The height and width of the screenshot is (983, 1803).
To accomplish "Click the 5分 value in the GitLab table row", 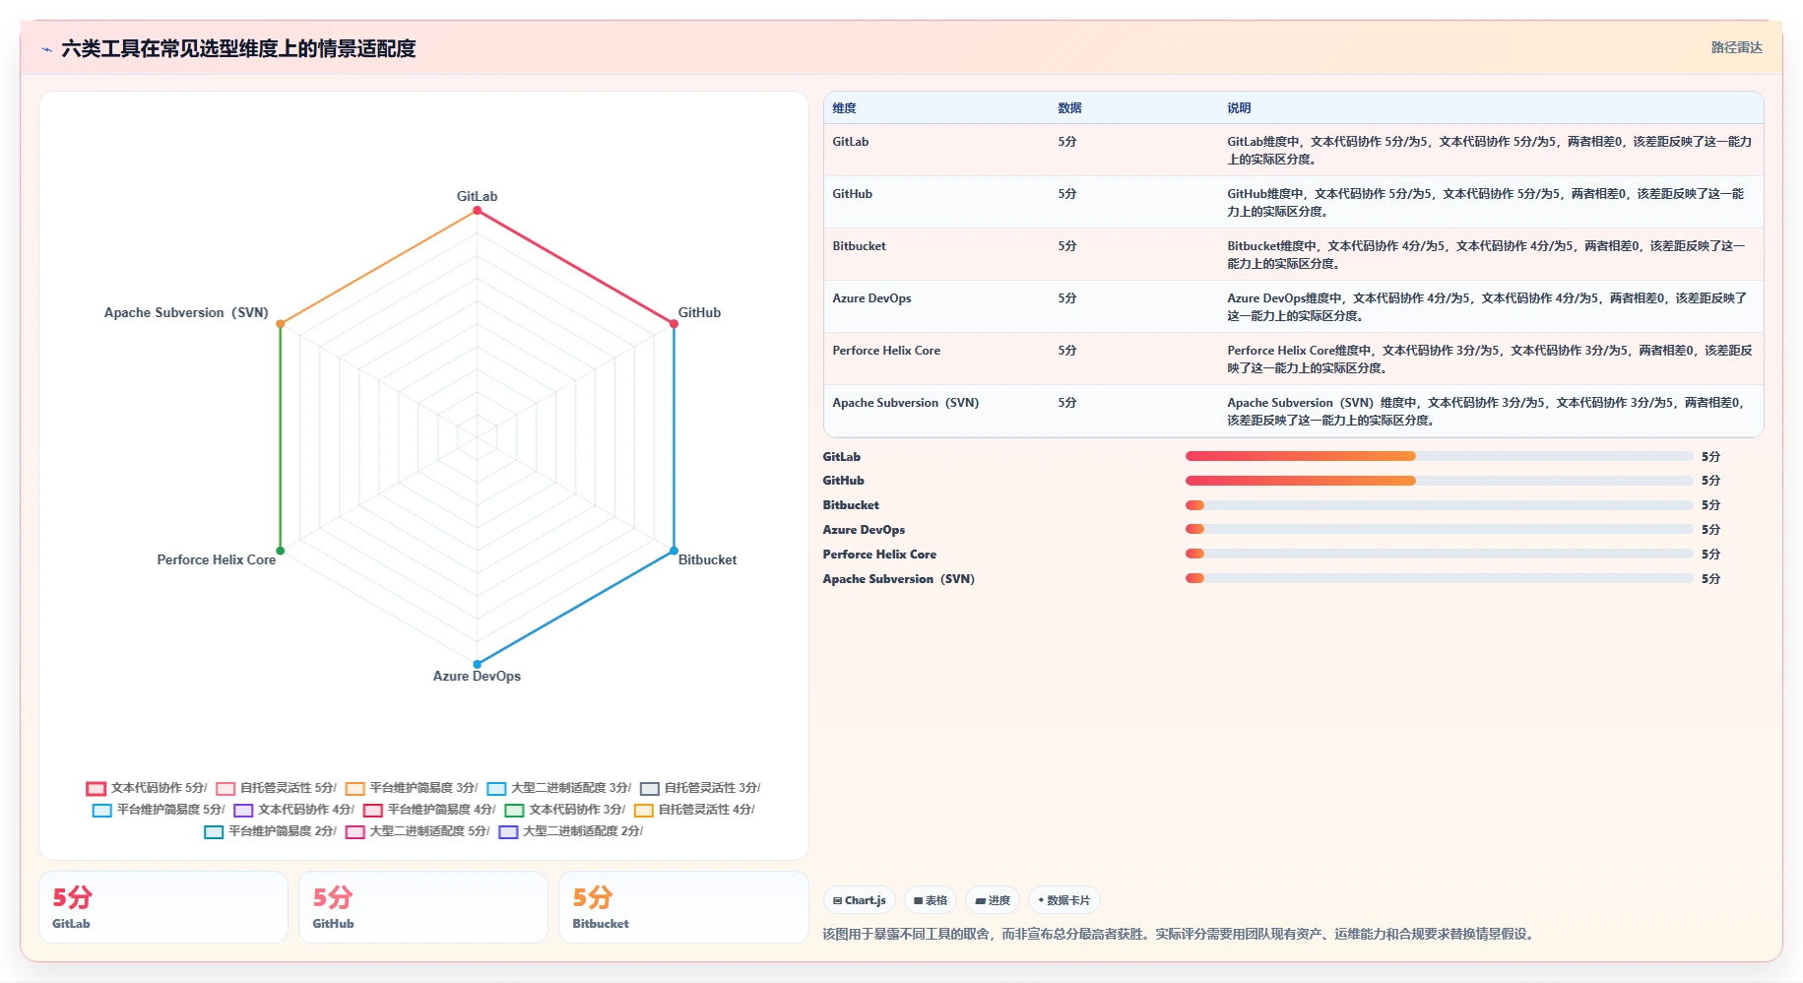I will coord(1067,142).
